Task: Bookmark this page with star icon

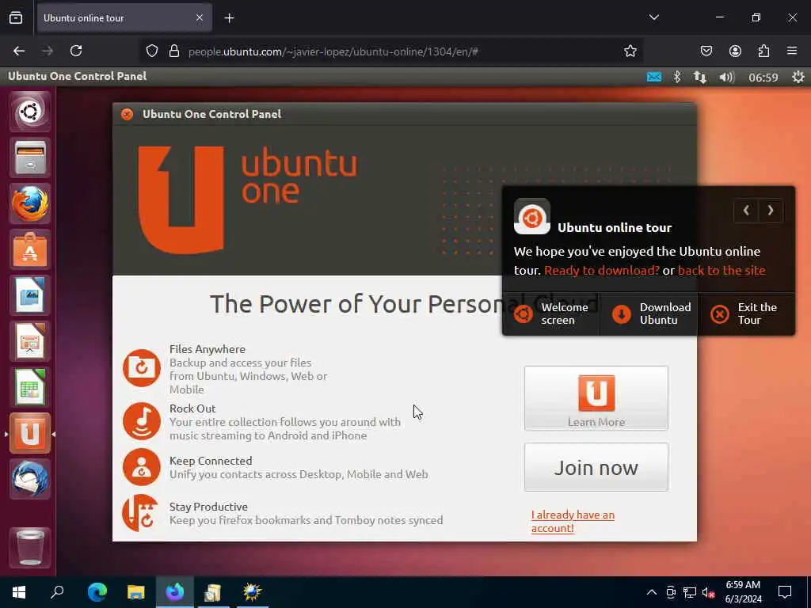Action: 630,51
